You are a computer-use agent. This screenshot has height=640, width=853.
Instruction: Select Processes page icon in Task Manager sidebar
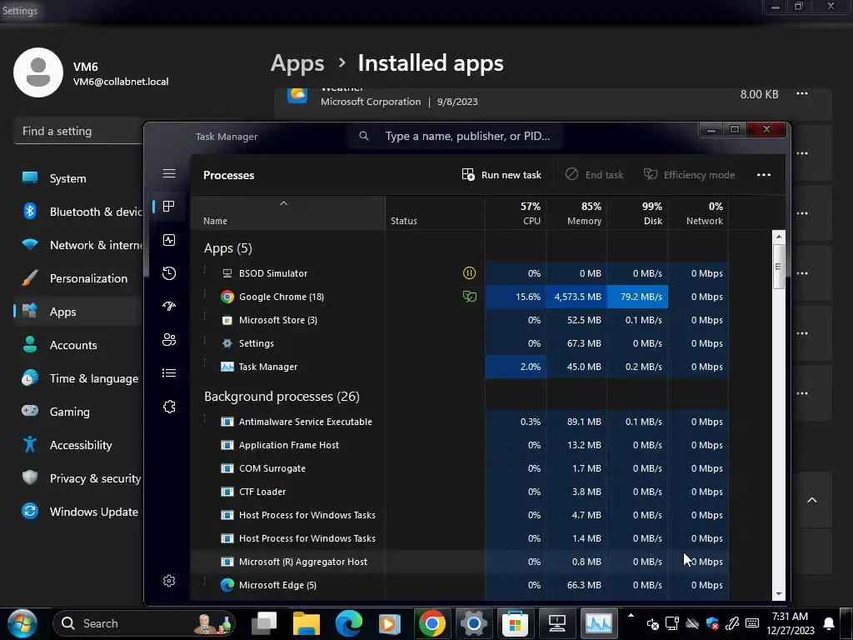[168, 207]
